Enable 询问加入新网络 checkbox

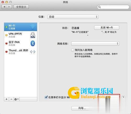pyautogui.click(x=73, y=50)
